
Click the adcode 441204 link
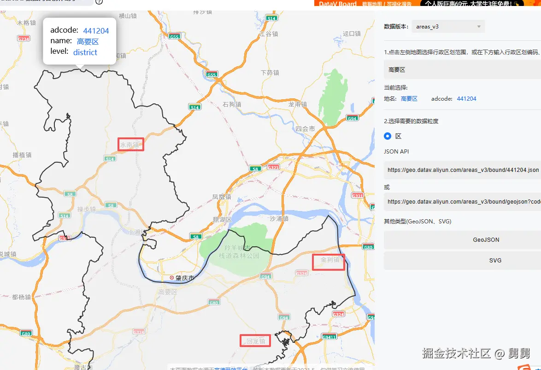point(466,98)
